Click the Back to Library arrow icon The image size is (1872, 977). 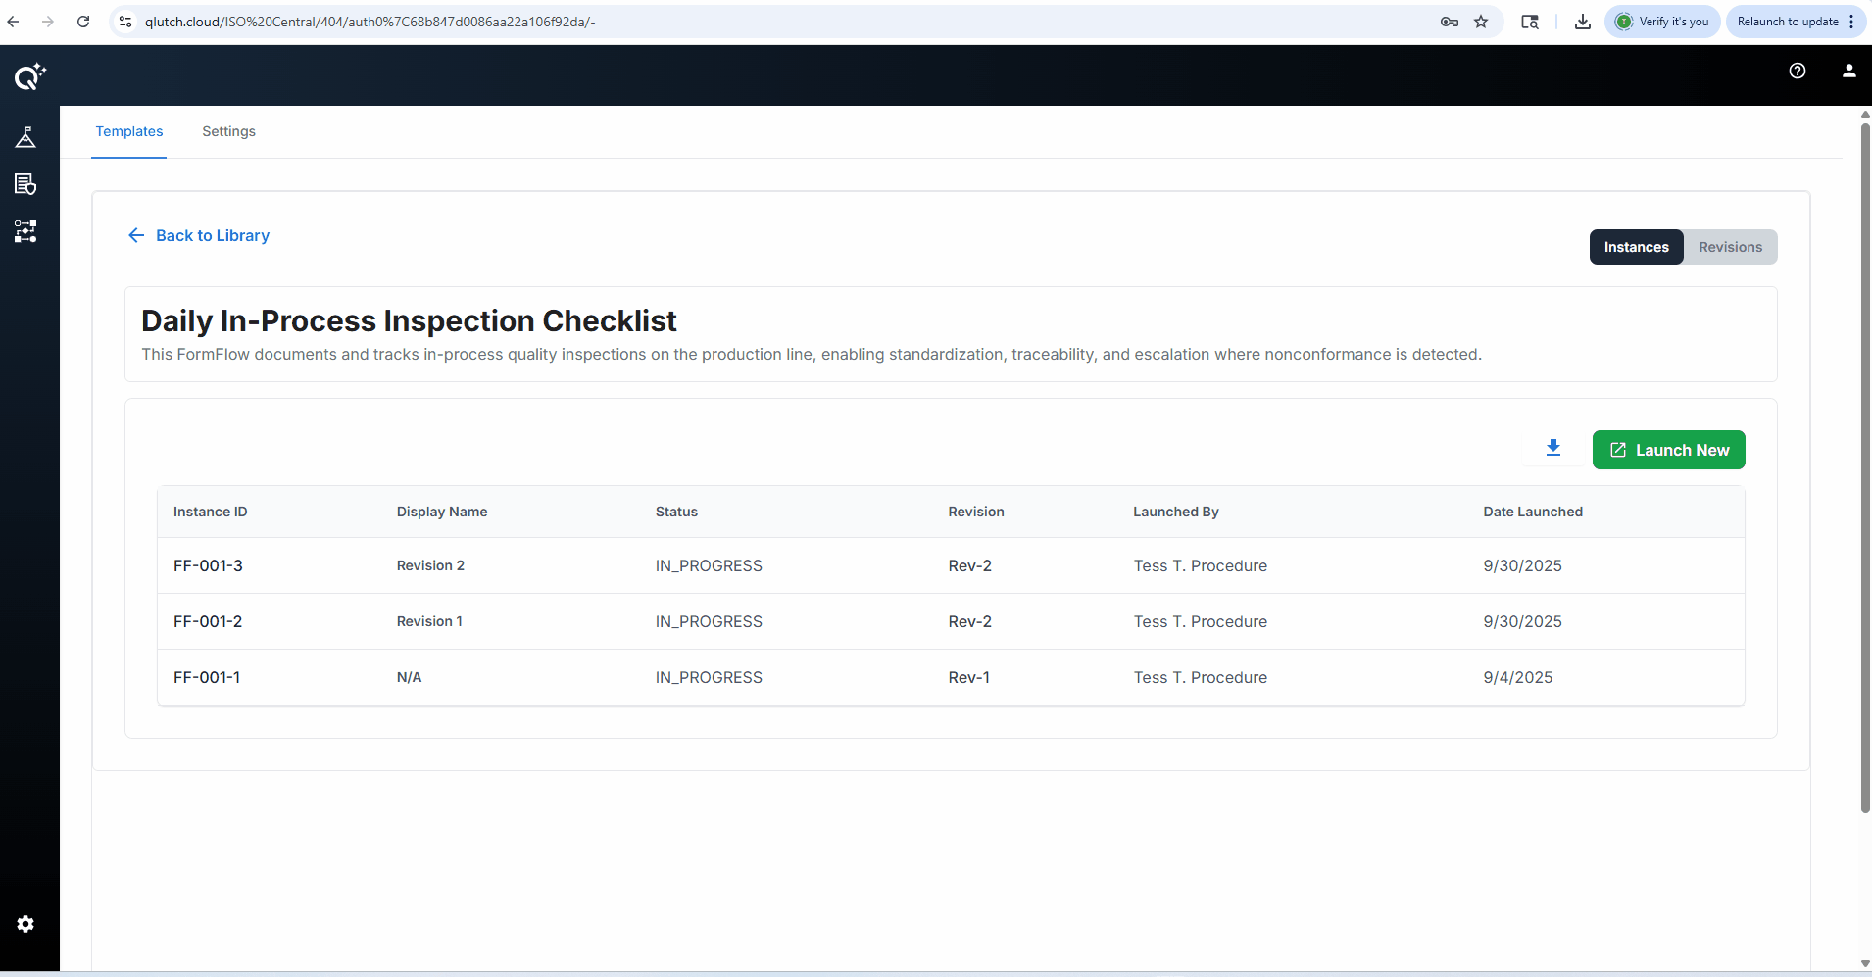click(136, 235)
